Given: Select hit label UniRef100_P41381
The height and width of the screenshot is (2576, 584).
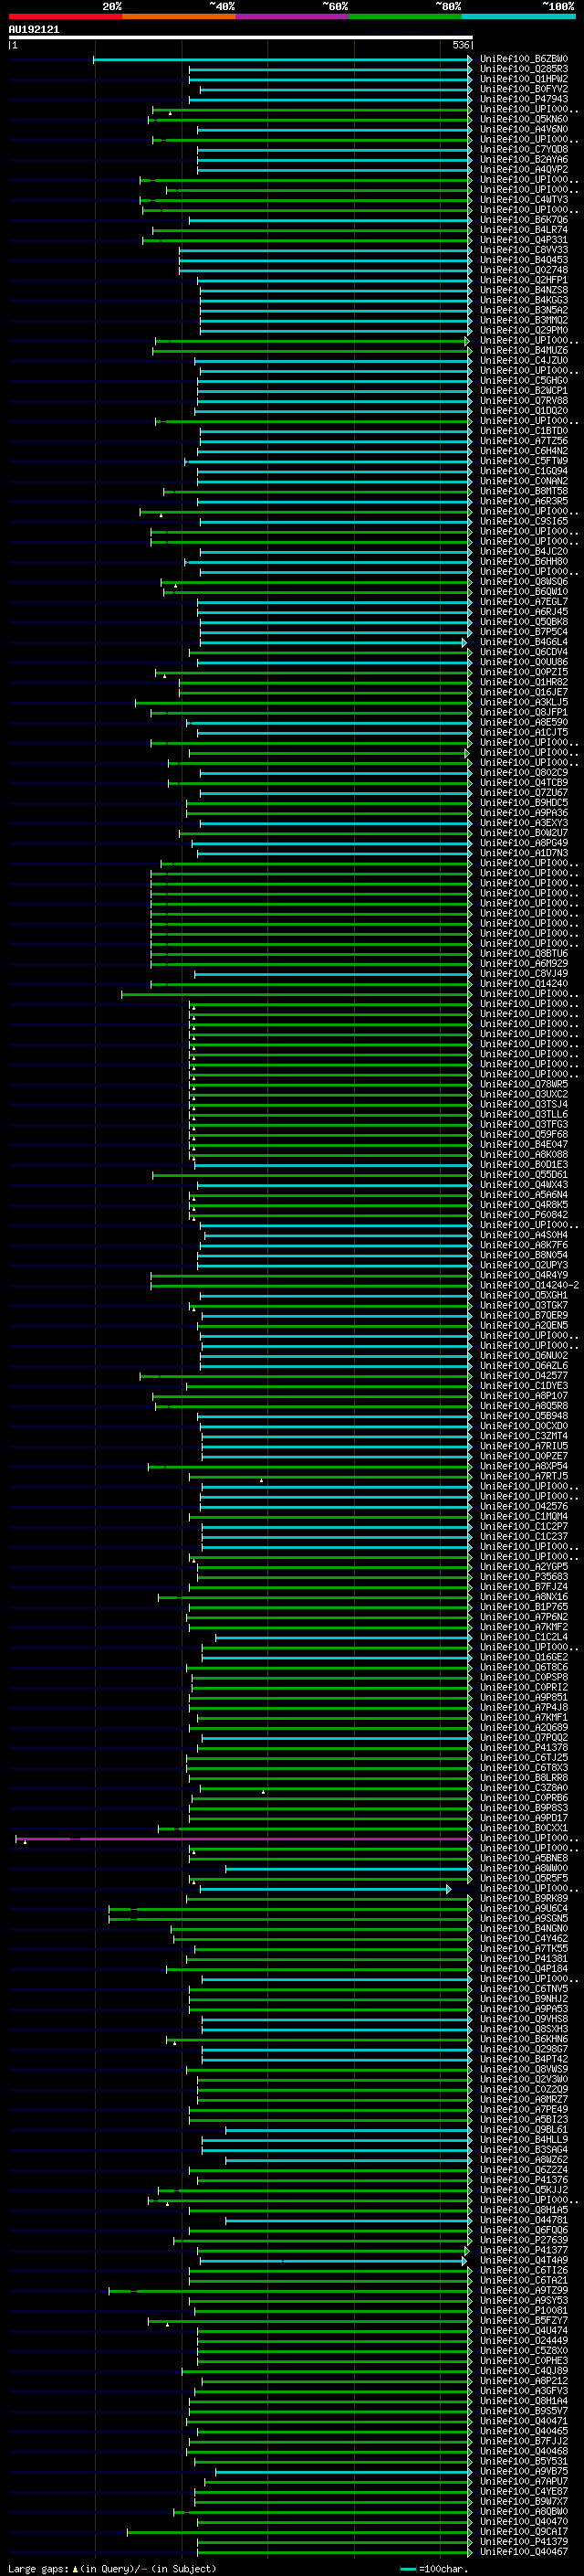Looking at the screenshot, I should point(524,1958).
